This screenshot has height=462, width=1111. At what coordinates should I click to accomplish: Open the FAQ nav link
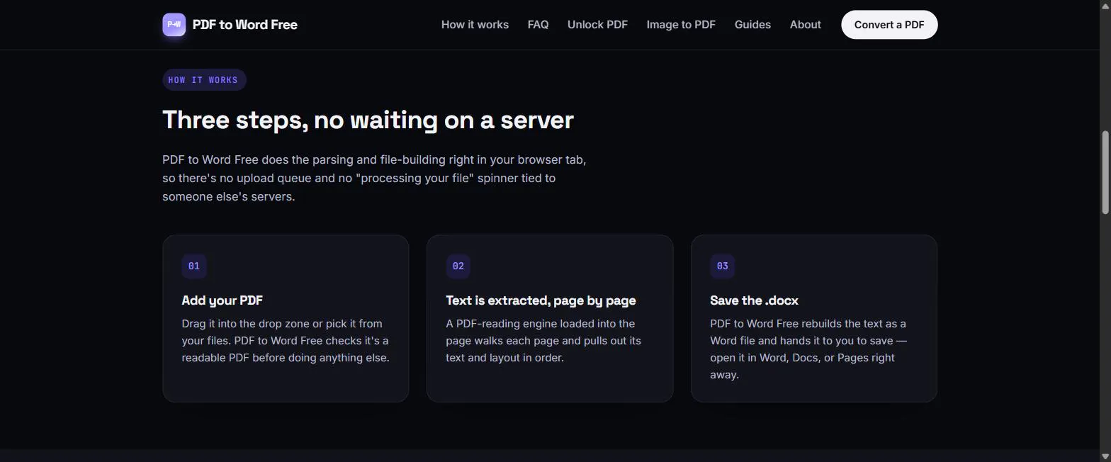click(538, 25)
